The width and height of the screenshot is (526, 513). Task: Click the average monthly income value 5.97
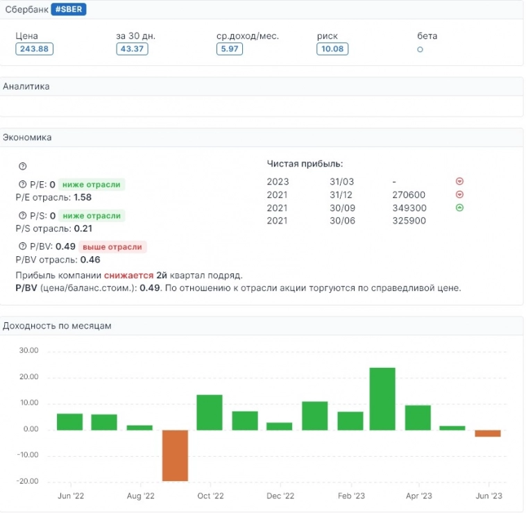pyautogui.click(x=229, y=49)
